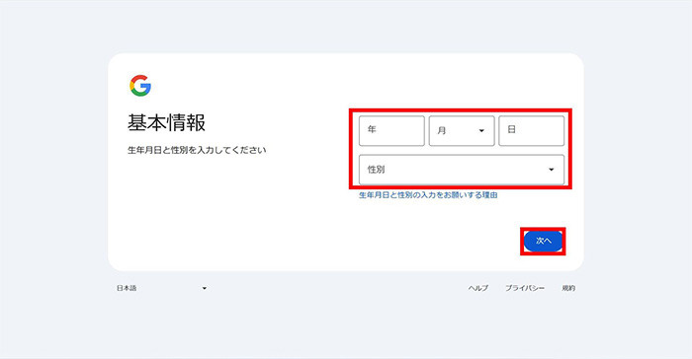Open the 生年月日と性別の入力をお願いする理由 link
Screen dimensions: 692x359
tap(428, 195)
